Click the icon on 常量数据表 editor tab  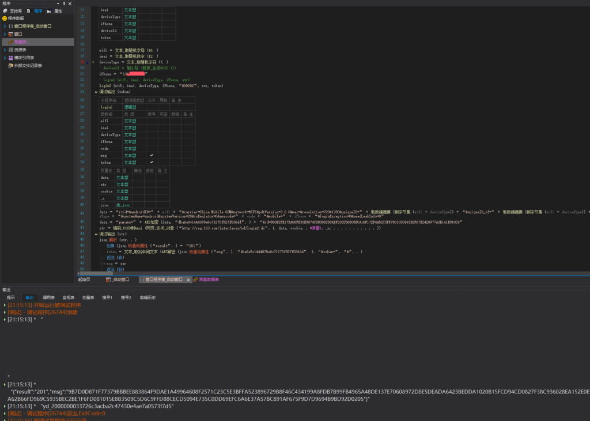coord(195,280)
